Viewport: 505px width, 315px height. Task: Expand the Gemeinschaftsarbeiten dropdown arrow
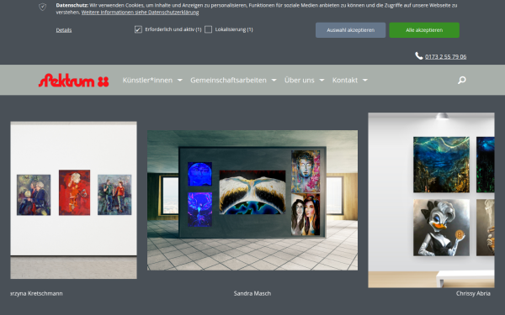pyautogui.click(x=274, y=80)
